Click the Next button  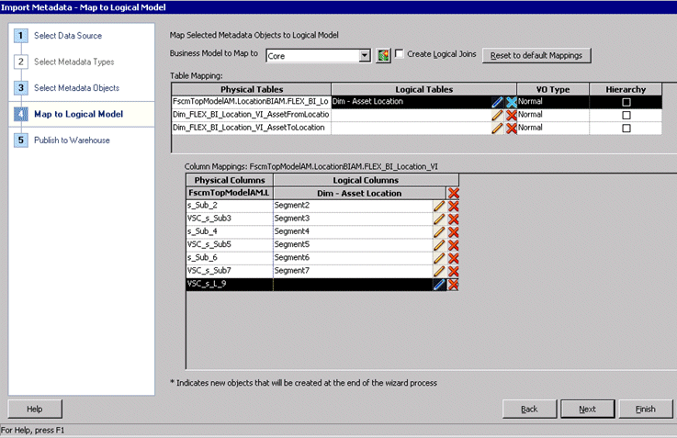pos(587,409)
